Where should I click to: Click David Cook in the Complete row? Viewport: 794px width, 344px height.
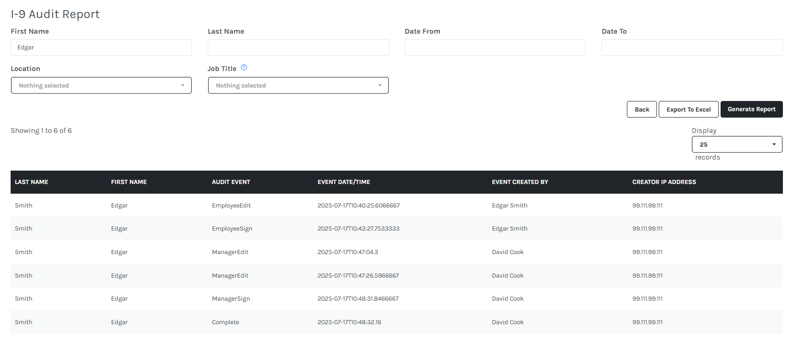[508, 322]
